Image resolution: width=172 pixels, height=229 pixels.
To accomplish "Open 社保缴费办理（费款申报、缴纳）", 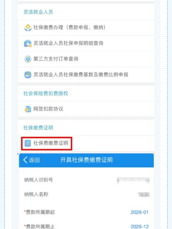I will 70,27.
